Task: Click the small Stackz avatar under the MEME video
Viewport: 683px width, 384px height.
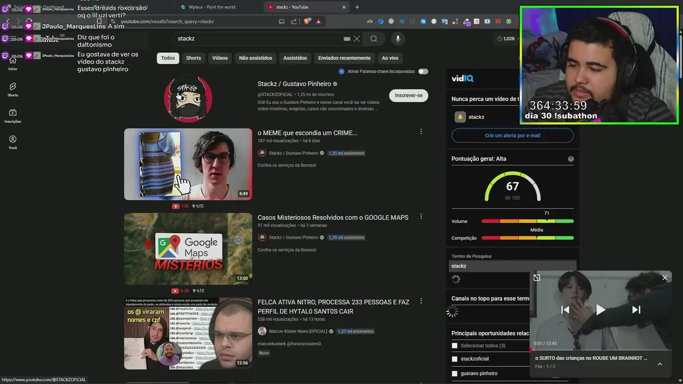Action: [x=262, y=153]
